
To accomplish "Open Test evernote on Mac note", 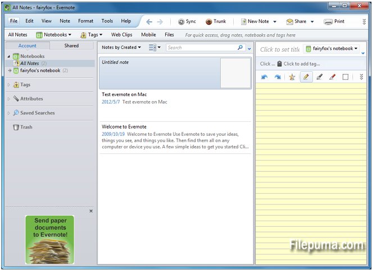I will click(175, 106).
